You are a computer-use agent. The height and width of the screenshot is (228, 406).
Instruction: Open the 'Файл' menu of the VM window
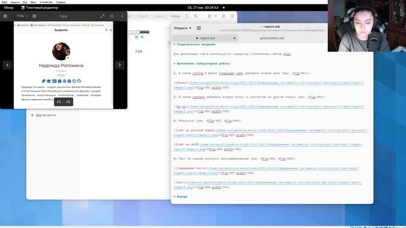[x=4, y=2]
